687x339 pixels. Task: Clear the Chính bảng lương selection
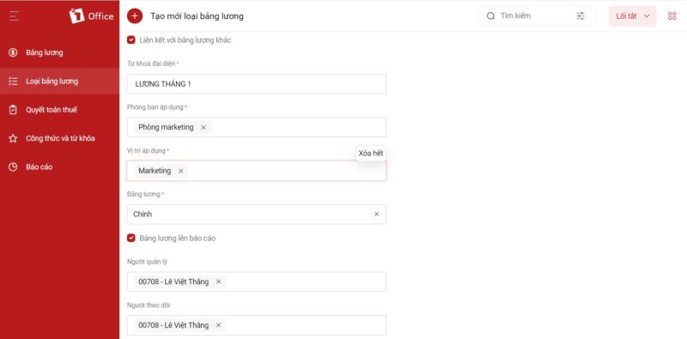376,215
